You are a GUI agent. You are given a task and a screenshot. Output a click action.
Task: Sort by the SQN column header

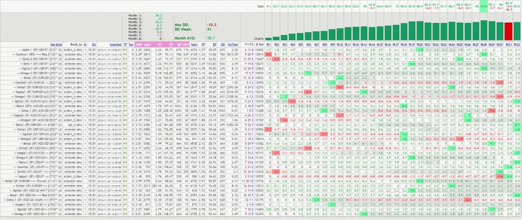139,45
